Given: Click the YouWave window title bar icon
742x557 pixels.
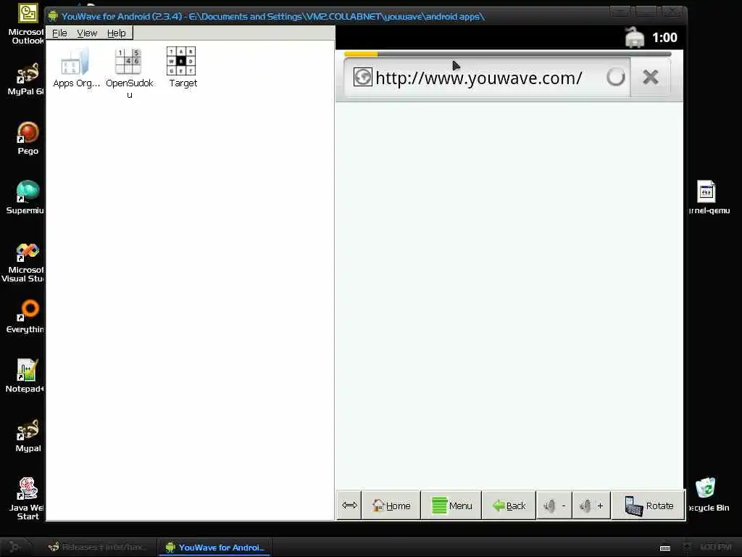Looking at the screenshot, I should pos(53,16).
